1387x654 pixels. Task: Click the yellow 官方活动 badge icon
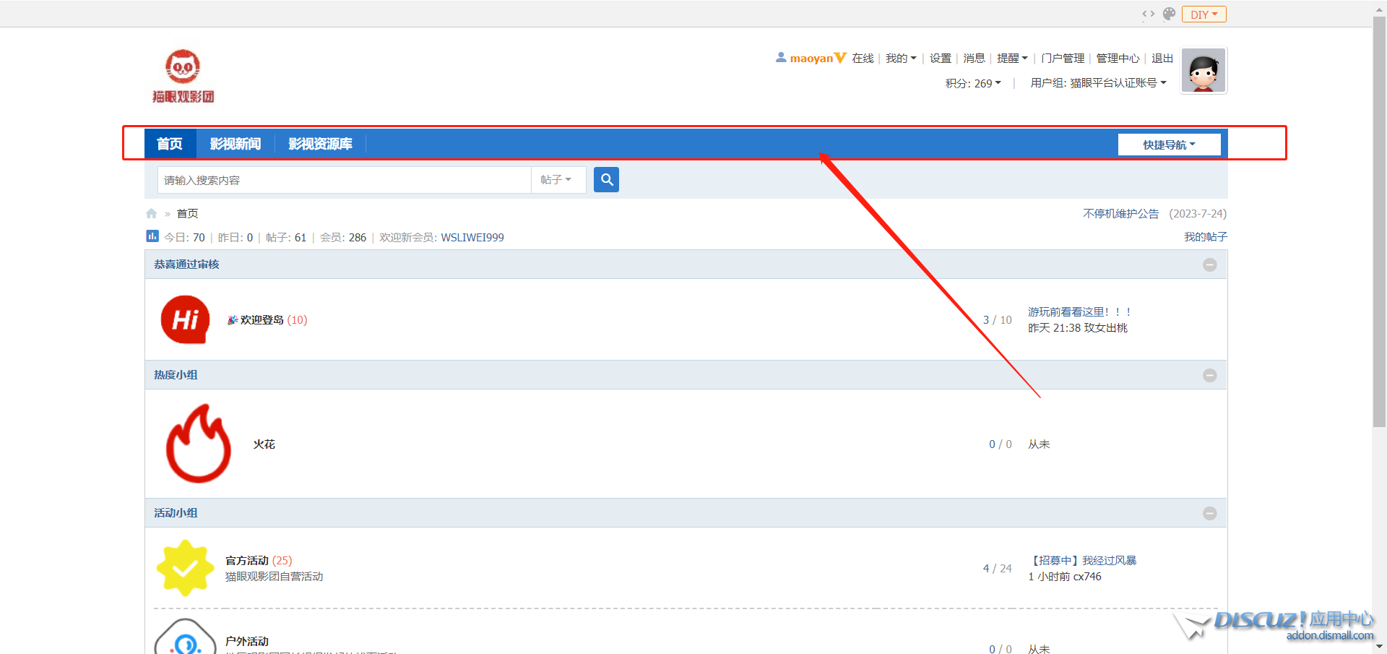tap(185, 568)
